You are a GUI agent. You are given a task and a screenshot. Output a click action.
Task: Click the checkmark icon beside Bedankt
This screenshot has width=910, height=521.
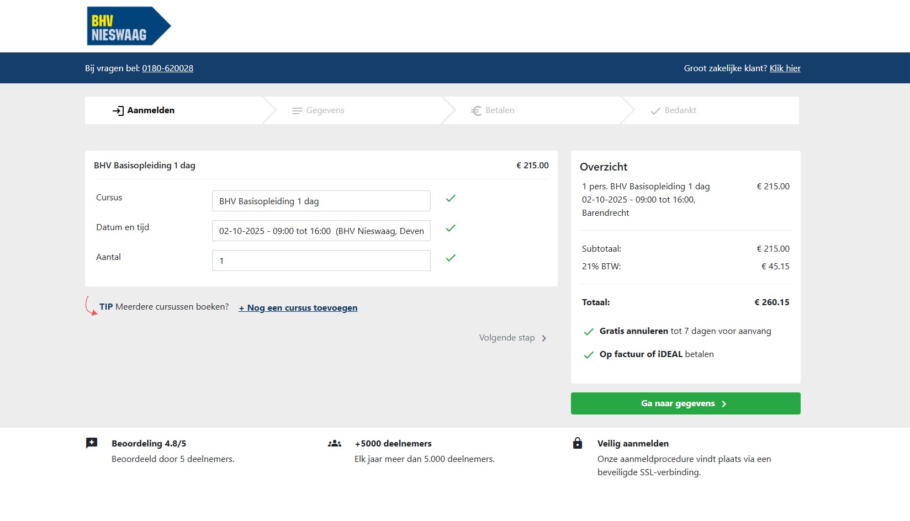[655, 111]
